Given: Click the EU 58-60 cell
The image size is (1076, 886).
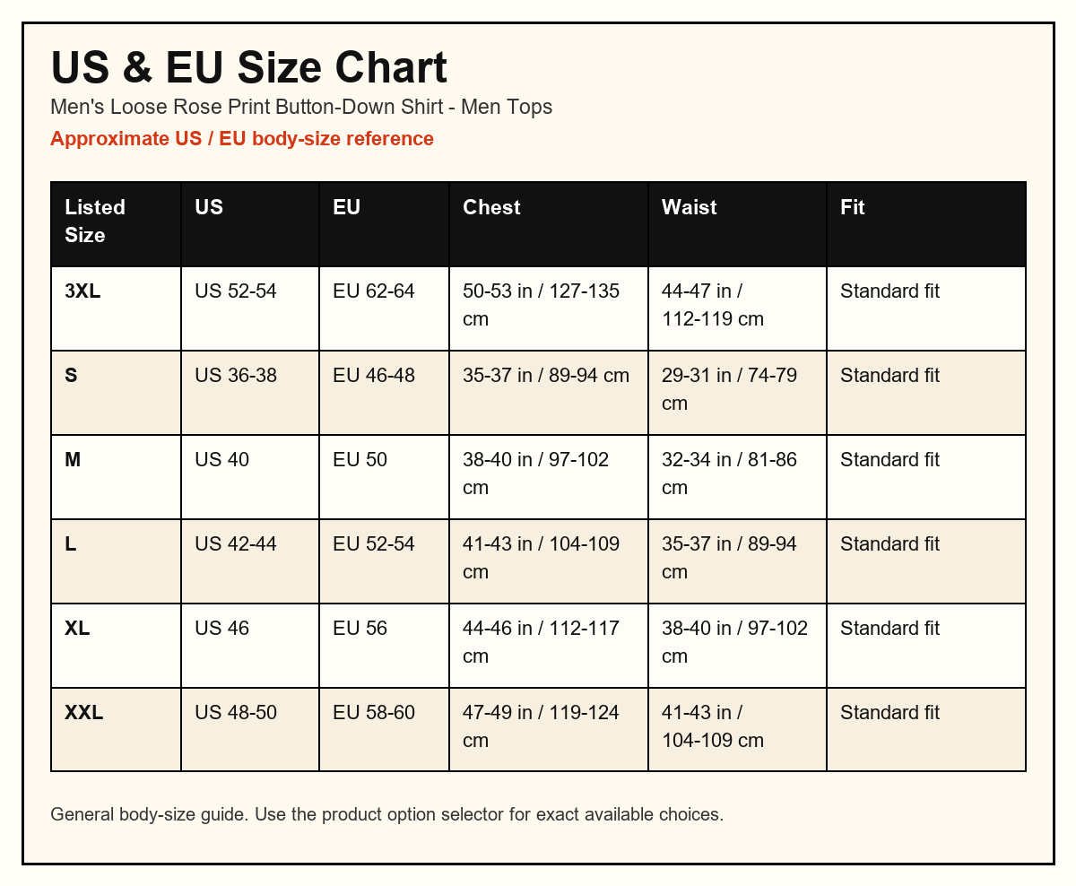Looking at the screenshot, I should coord(385,730).
